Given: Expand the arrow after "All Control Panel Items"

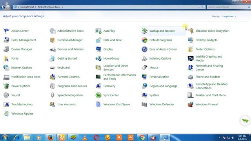Looking at the screenshot, I should [x=62, y=7].
